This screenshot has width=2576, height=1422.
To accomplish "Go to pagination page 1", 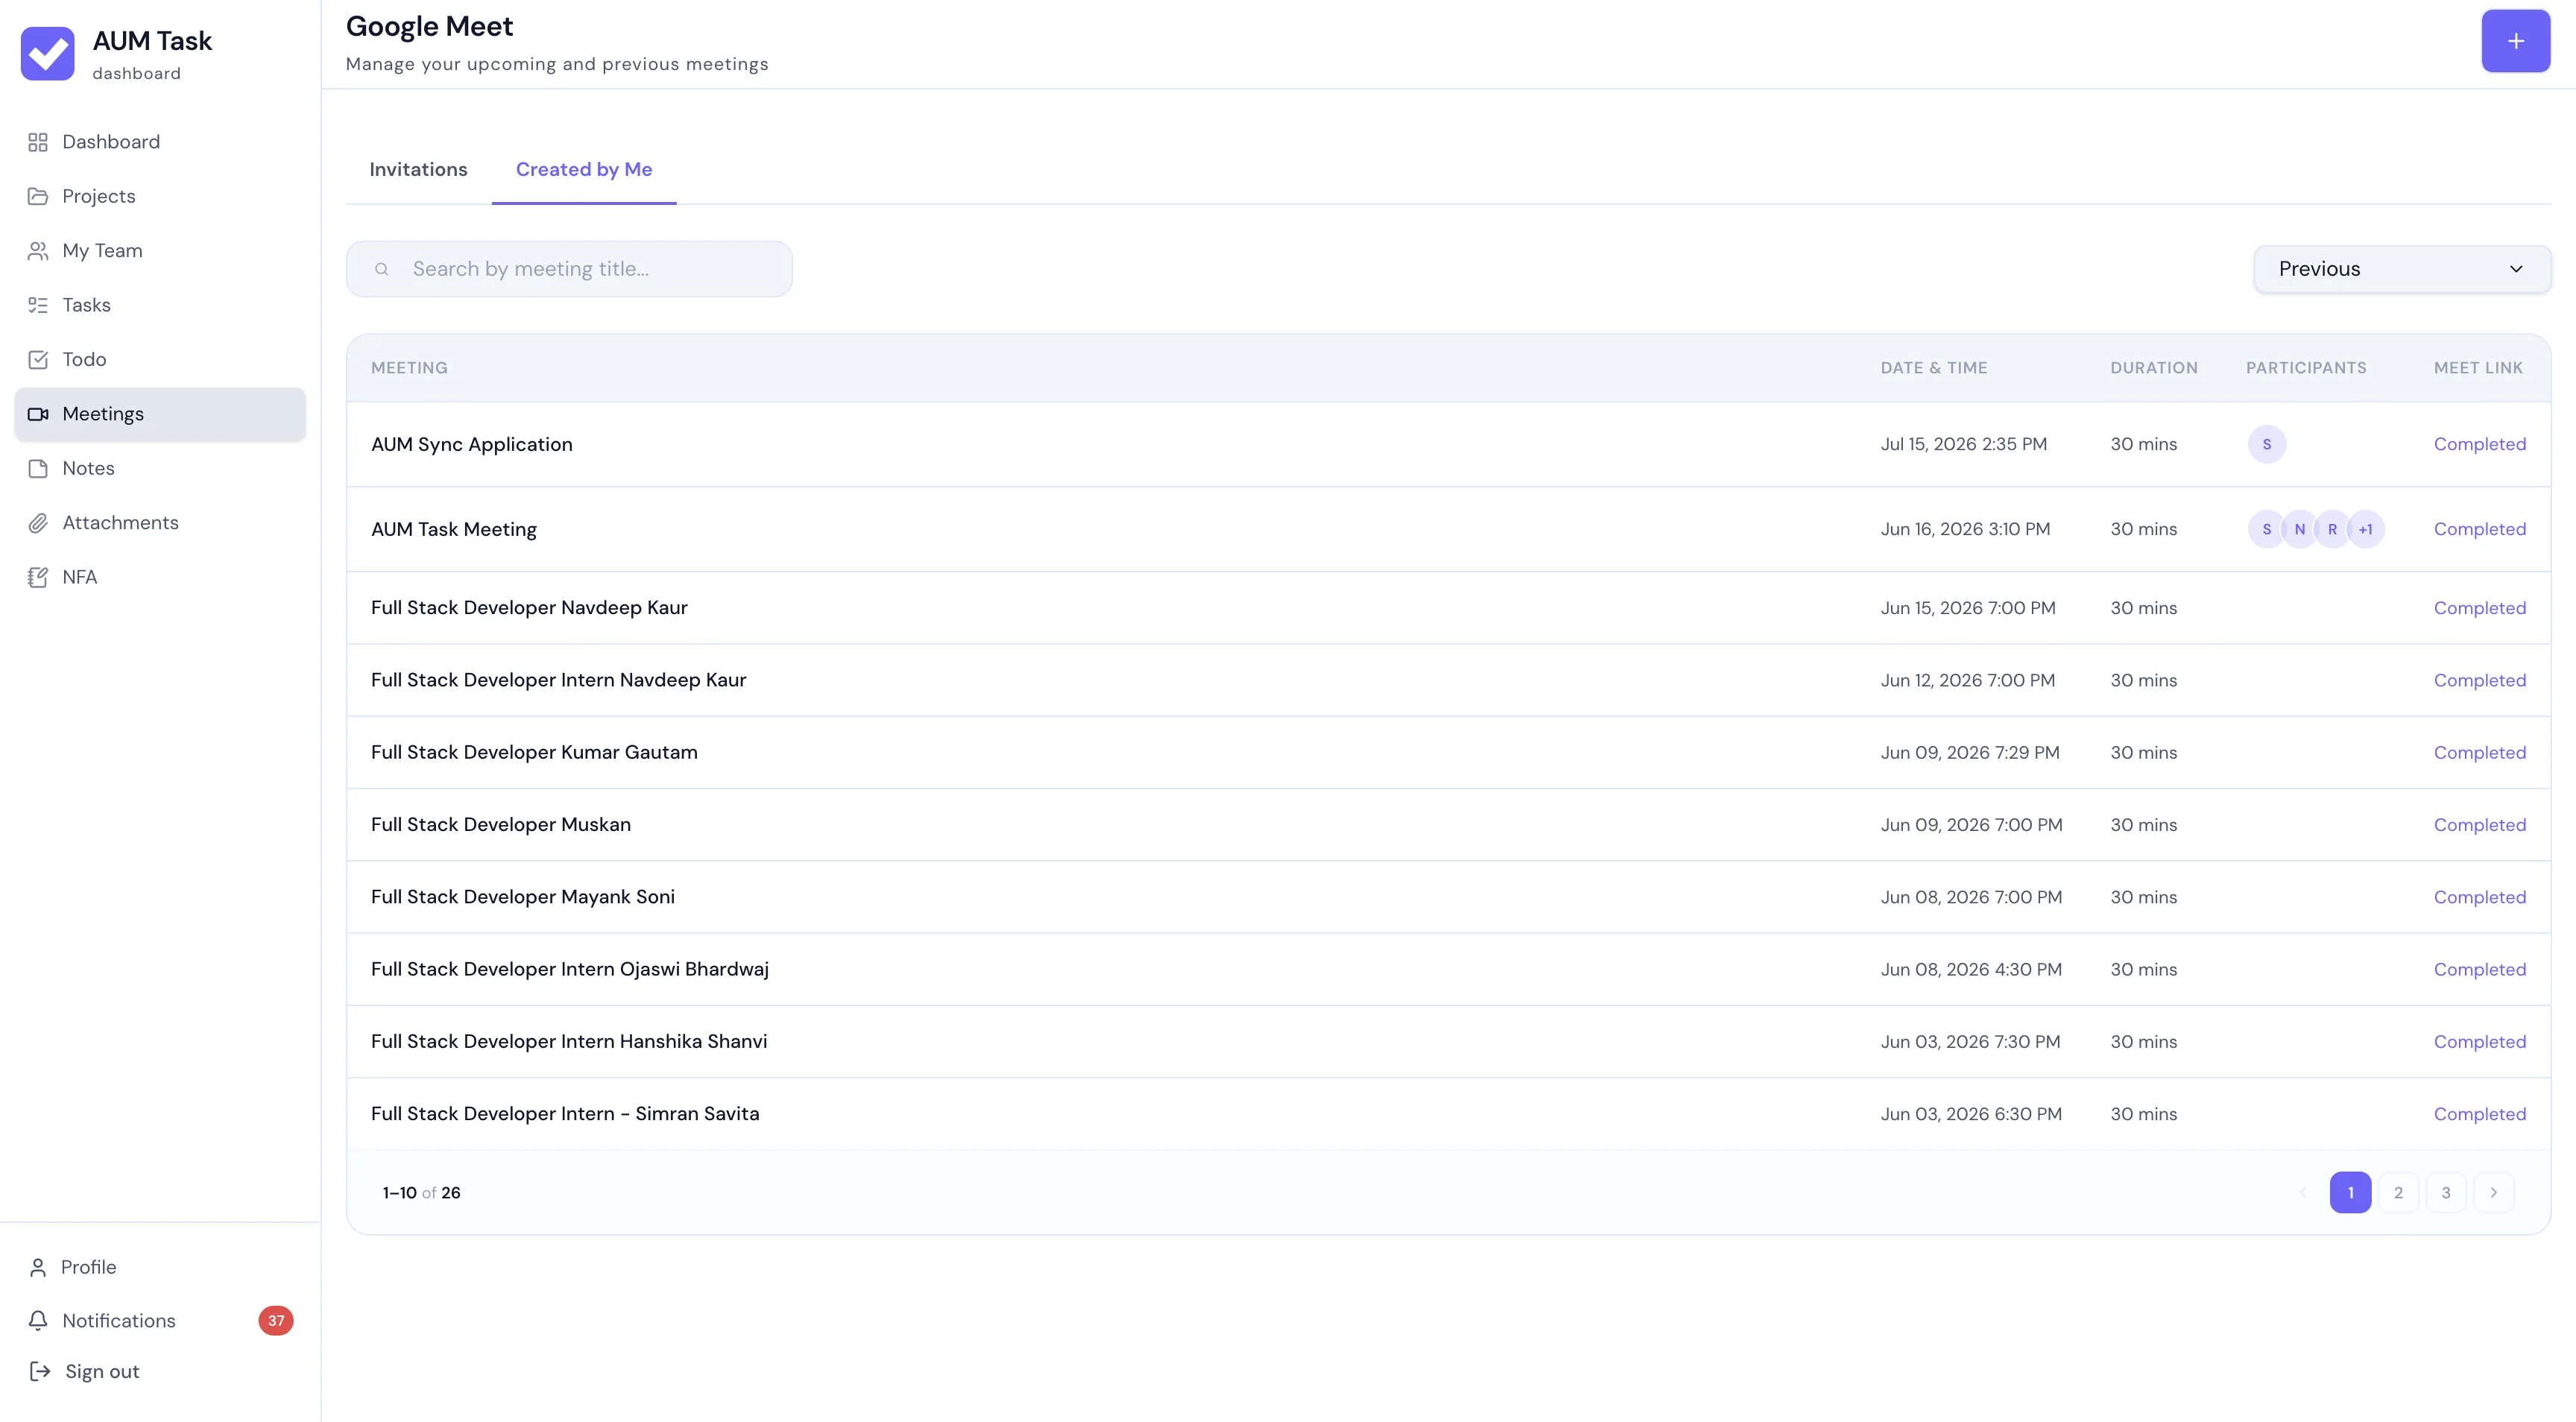I will (2350, 1192).
